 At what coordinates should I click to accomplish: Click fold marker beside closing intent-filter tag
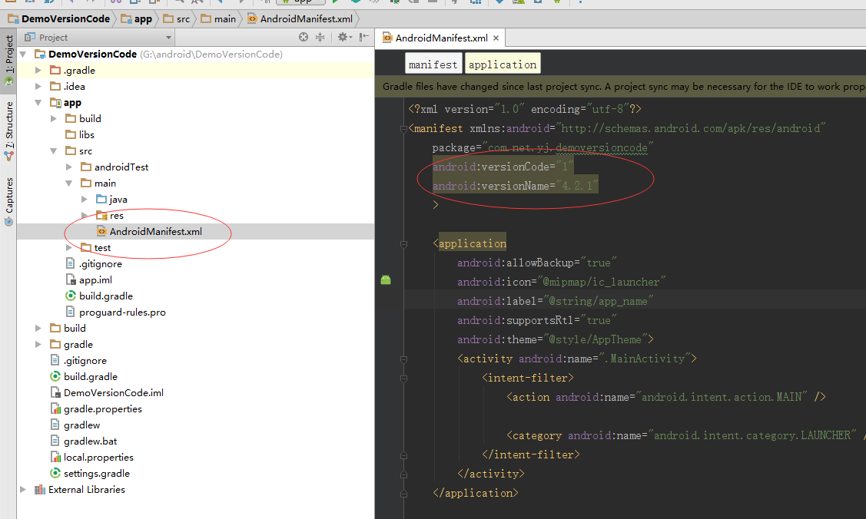point(403,455)
